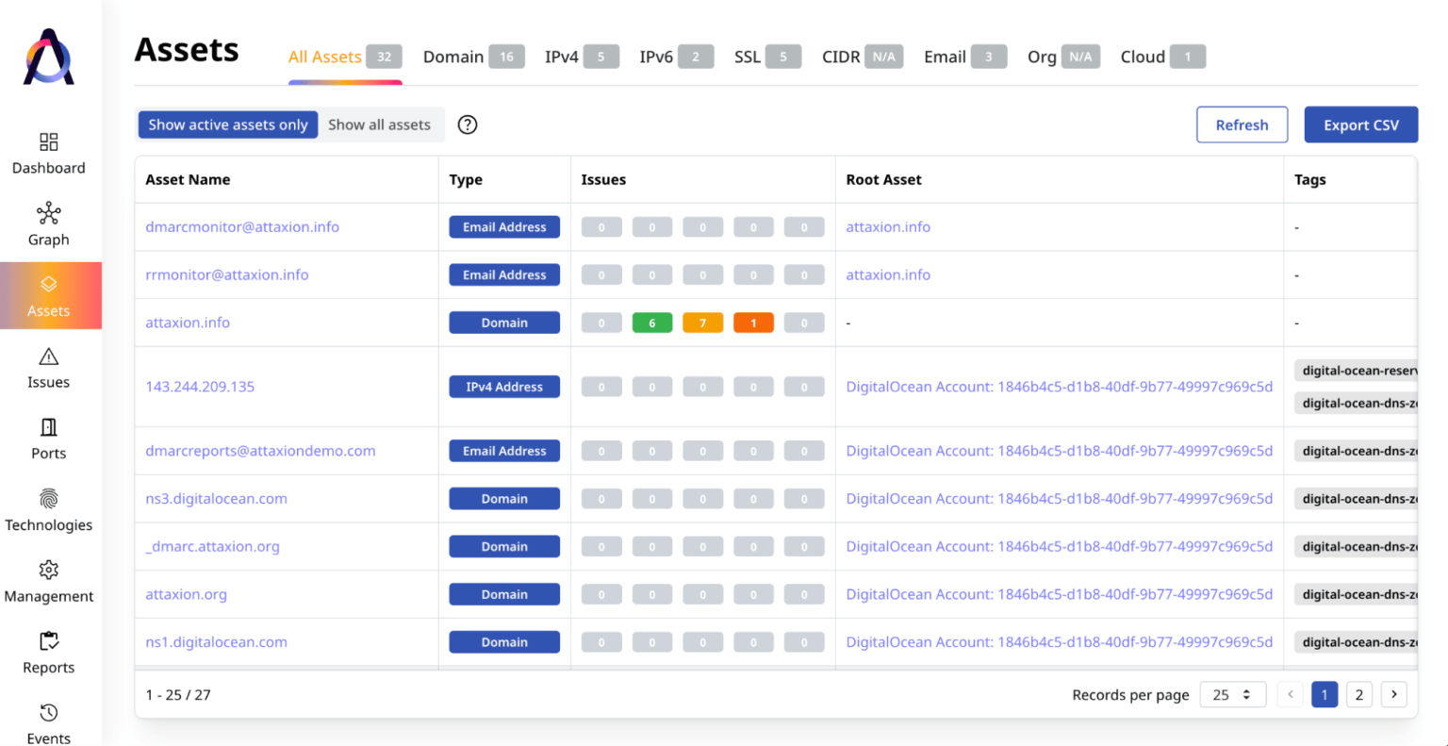The width and height of the screenshot is (1448, 746).
Task: Open the attaxion.info domain link
Action: pos(187,322)
